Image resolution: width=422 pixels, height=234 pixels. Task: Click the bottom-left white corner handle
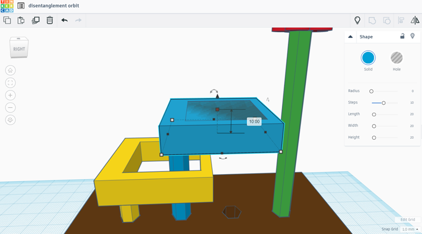click(x=161, y=155)
